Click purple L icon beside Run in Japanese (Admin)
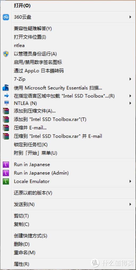136x270 pixels. click(x=6, y=173)
